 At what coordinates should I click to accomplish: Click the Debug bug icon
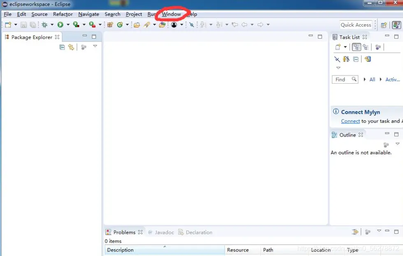pos(45,25)
